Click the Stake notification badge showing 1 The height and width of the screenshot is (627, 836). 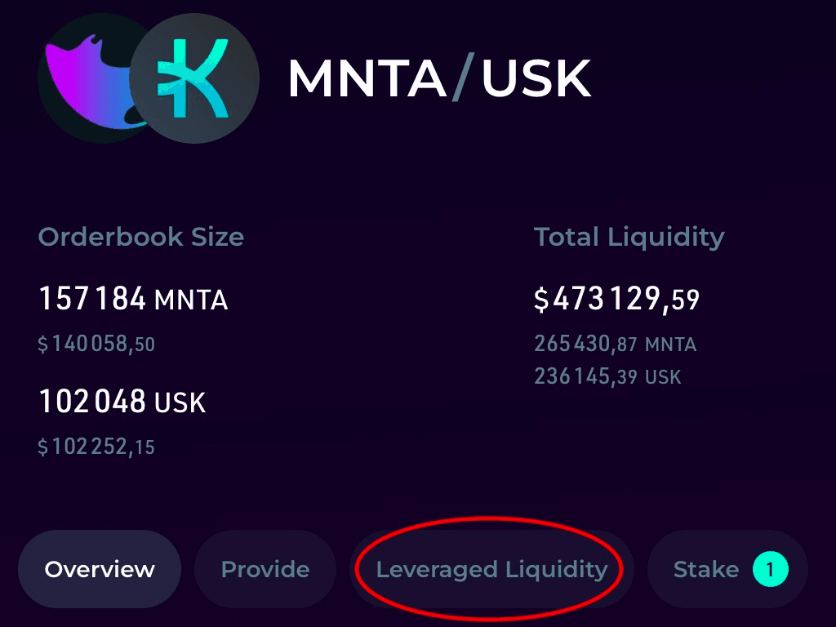[x=771, y=569]
